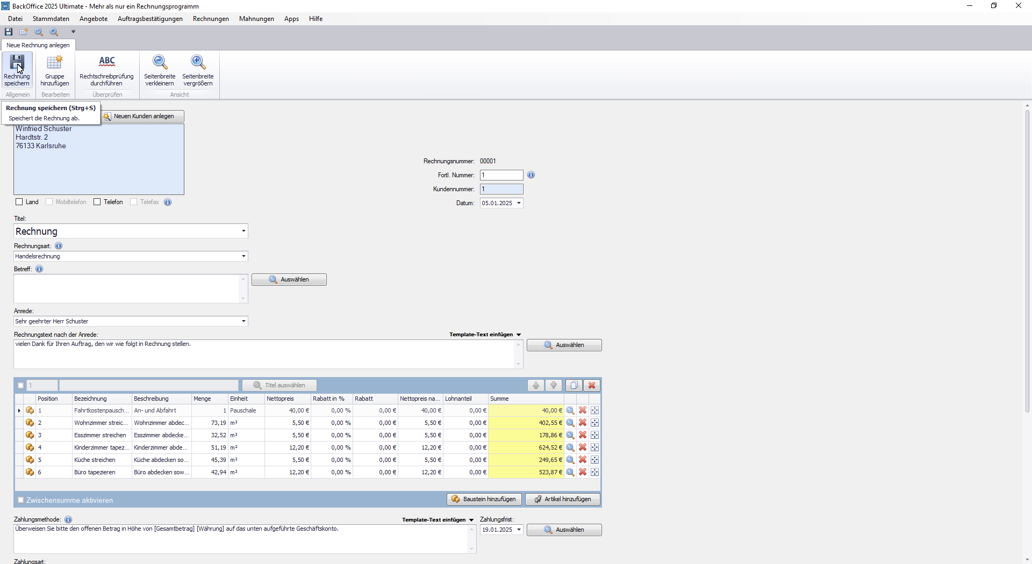Open the Rechnungsart dropdown Handelsrechnung
The height and width of the screenshot is (564, 1032).
[243, 256]
